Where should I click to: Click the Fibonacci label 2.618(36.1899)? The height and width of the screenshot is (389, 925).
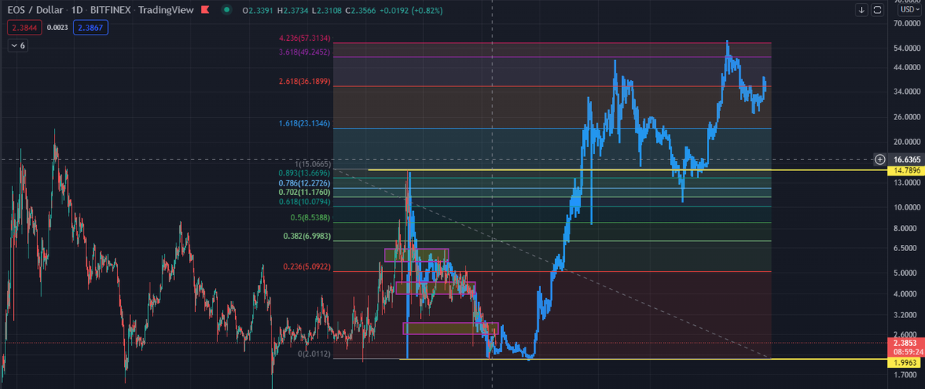pos(304,82)
